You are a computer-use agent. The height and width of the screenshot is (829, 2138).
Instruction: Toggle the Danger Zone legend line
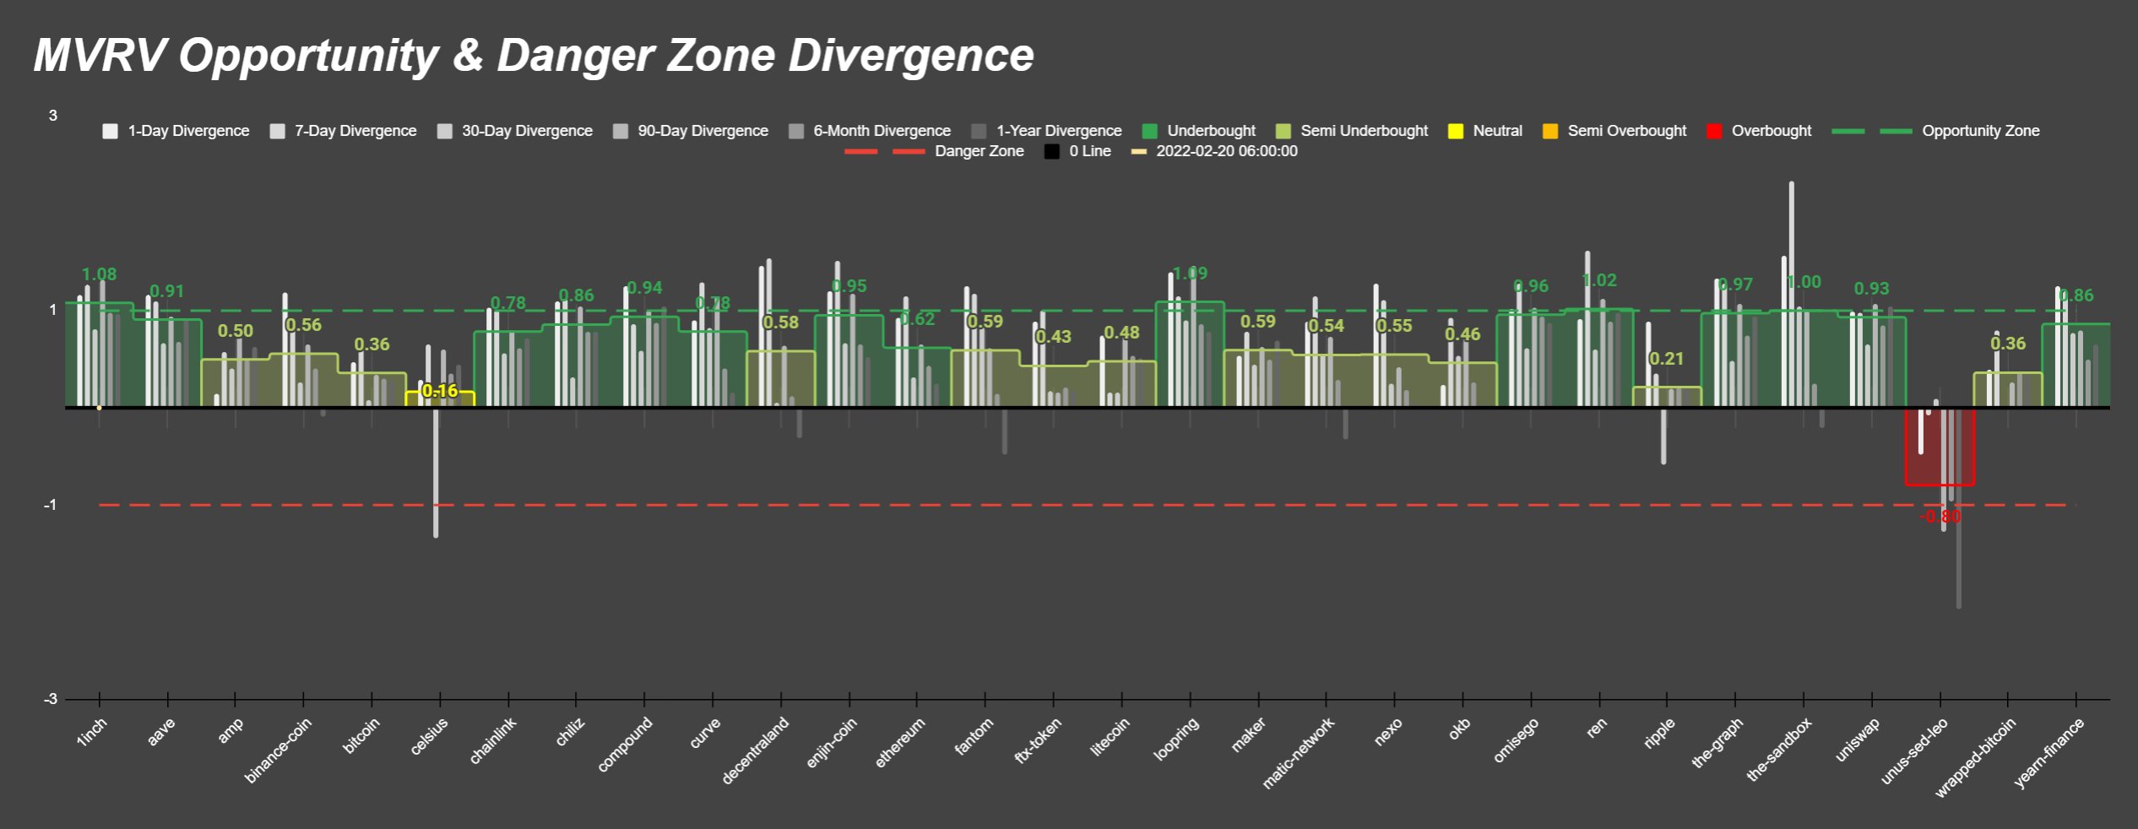tap(934, 151)
